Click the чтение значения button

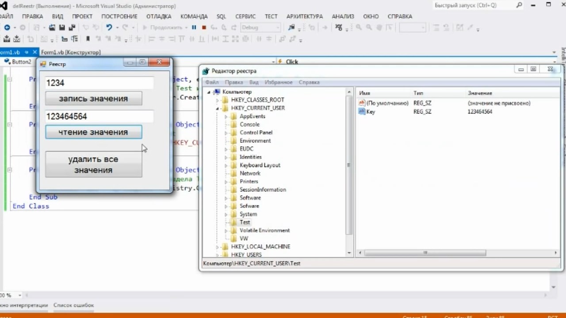click(93, 132)
